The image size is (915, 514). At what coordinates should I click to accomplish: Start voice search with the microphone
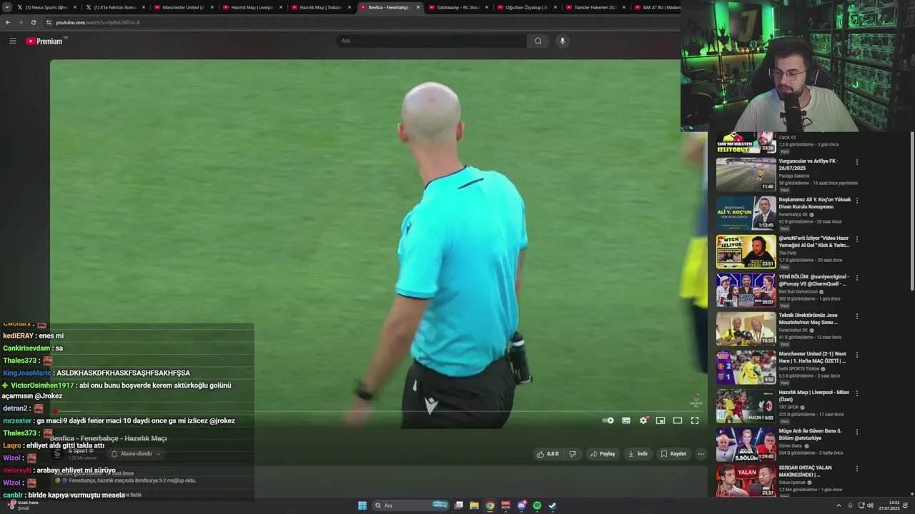point(563,41)
